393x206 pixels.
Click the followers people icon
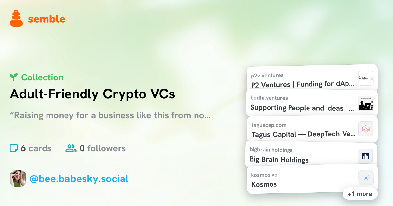click(x=71, y=148)
